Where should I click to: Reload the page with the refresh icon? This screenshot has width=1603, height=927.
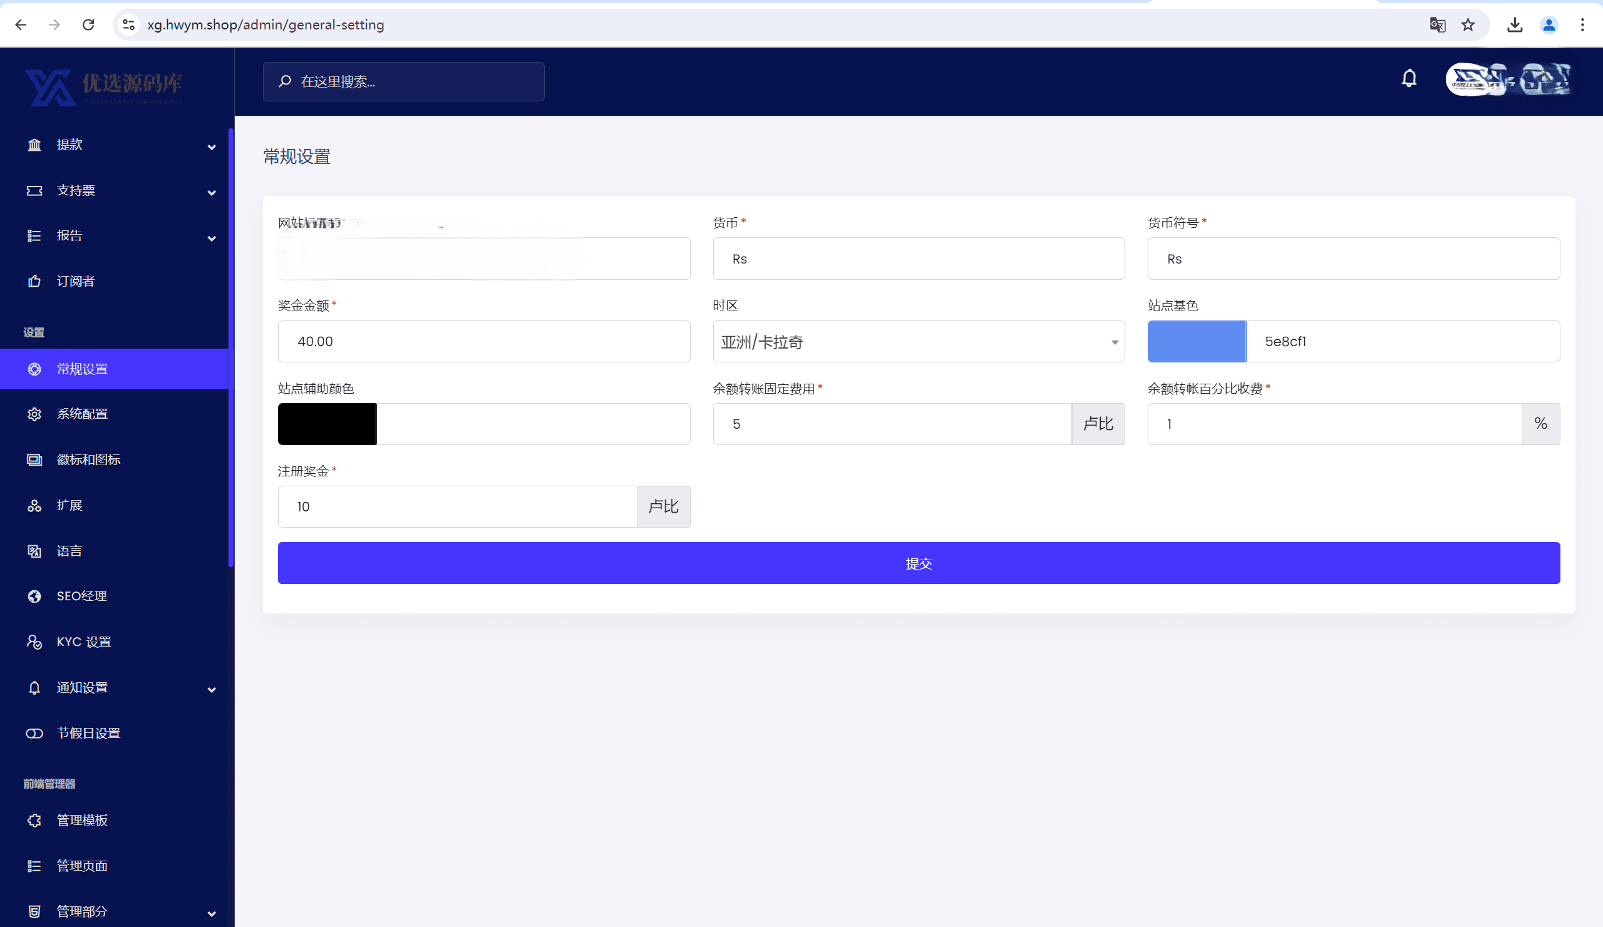(88, 25)
